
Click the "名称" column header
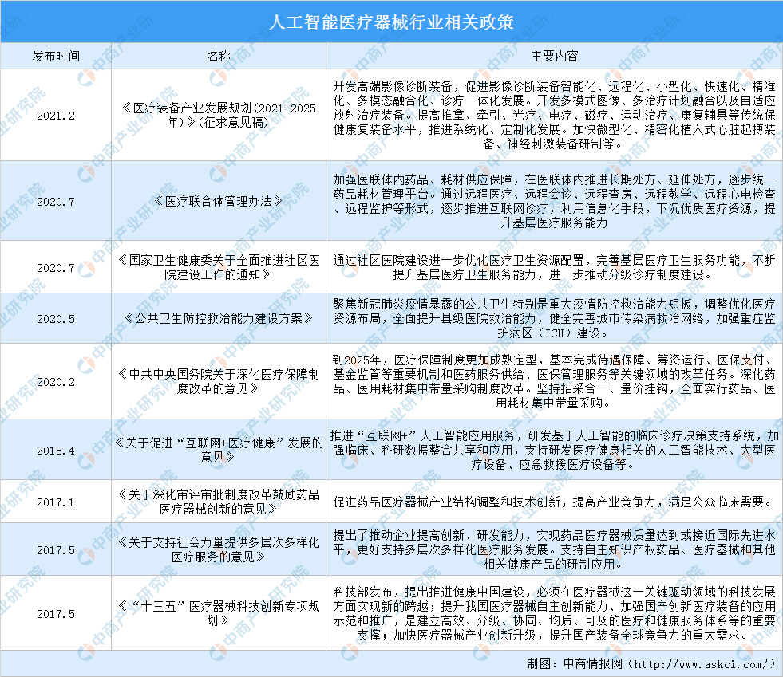tap(219, 57)
